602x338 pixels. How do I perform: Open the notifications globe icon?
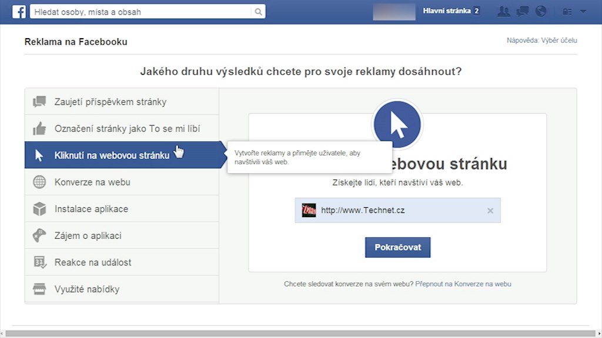click(541, 11)
